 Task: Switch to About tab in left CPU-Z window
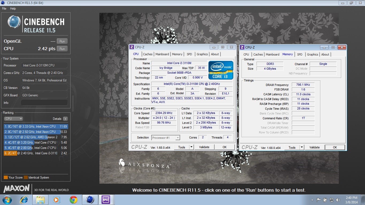(x=215, y=54)
